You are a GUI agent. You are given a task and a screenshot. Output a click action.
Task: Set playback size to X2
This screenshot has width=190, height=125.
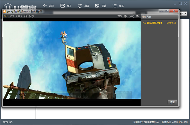pos(12,16)
